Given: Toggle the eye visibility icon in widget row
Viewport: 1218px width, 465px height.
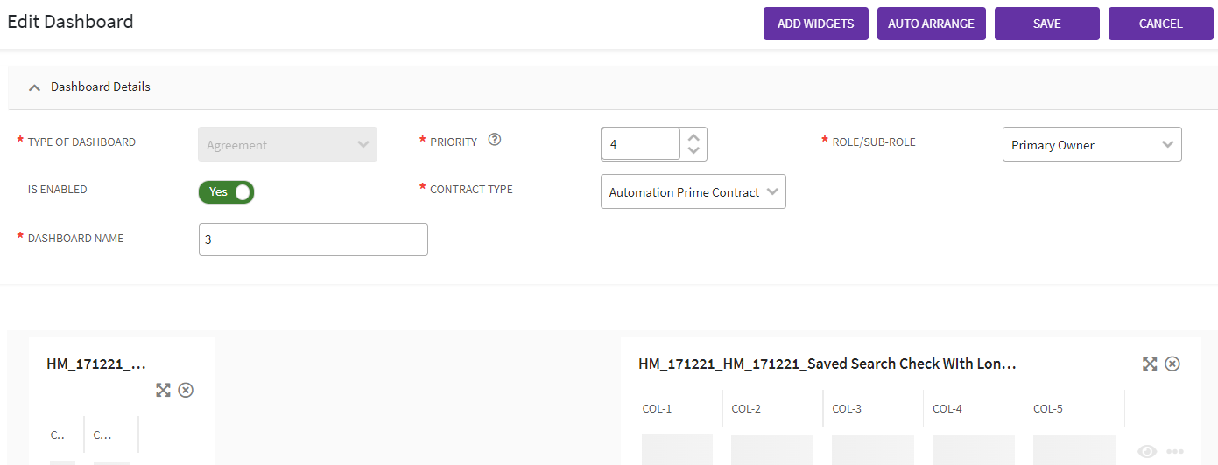Looking at the screenshot, I should coord(1147,451).
